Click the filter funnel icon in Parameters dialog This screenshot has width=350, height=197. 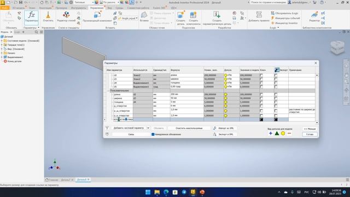[107, 128]
